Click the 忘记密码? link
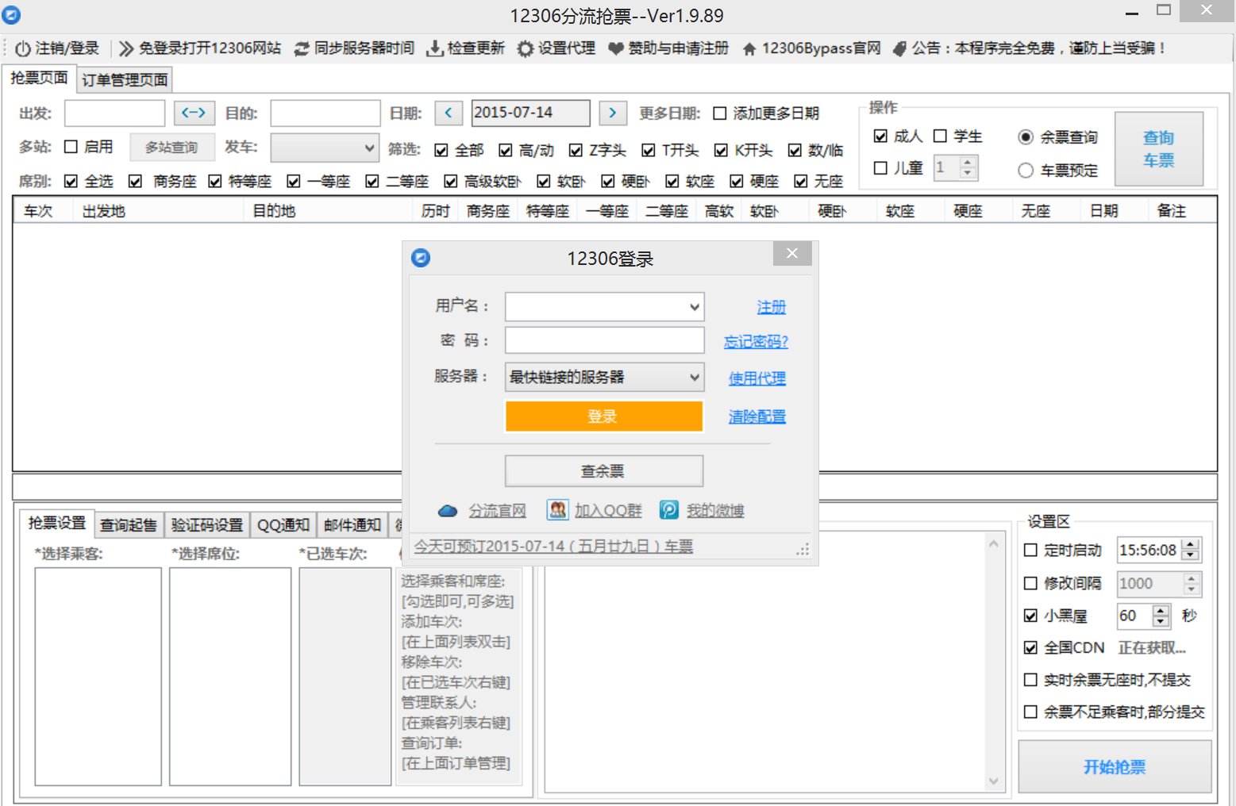Viewport: 1236px width, 806px height. click(x=756, y=342)
